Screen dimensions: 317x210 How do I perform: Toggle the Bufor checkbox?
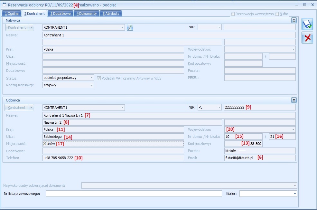point(277,14)
